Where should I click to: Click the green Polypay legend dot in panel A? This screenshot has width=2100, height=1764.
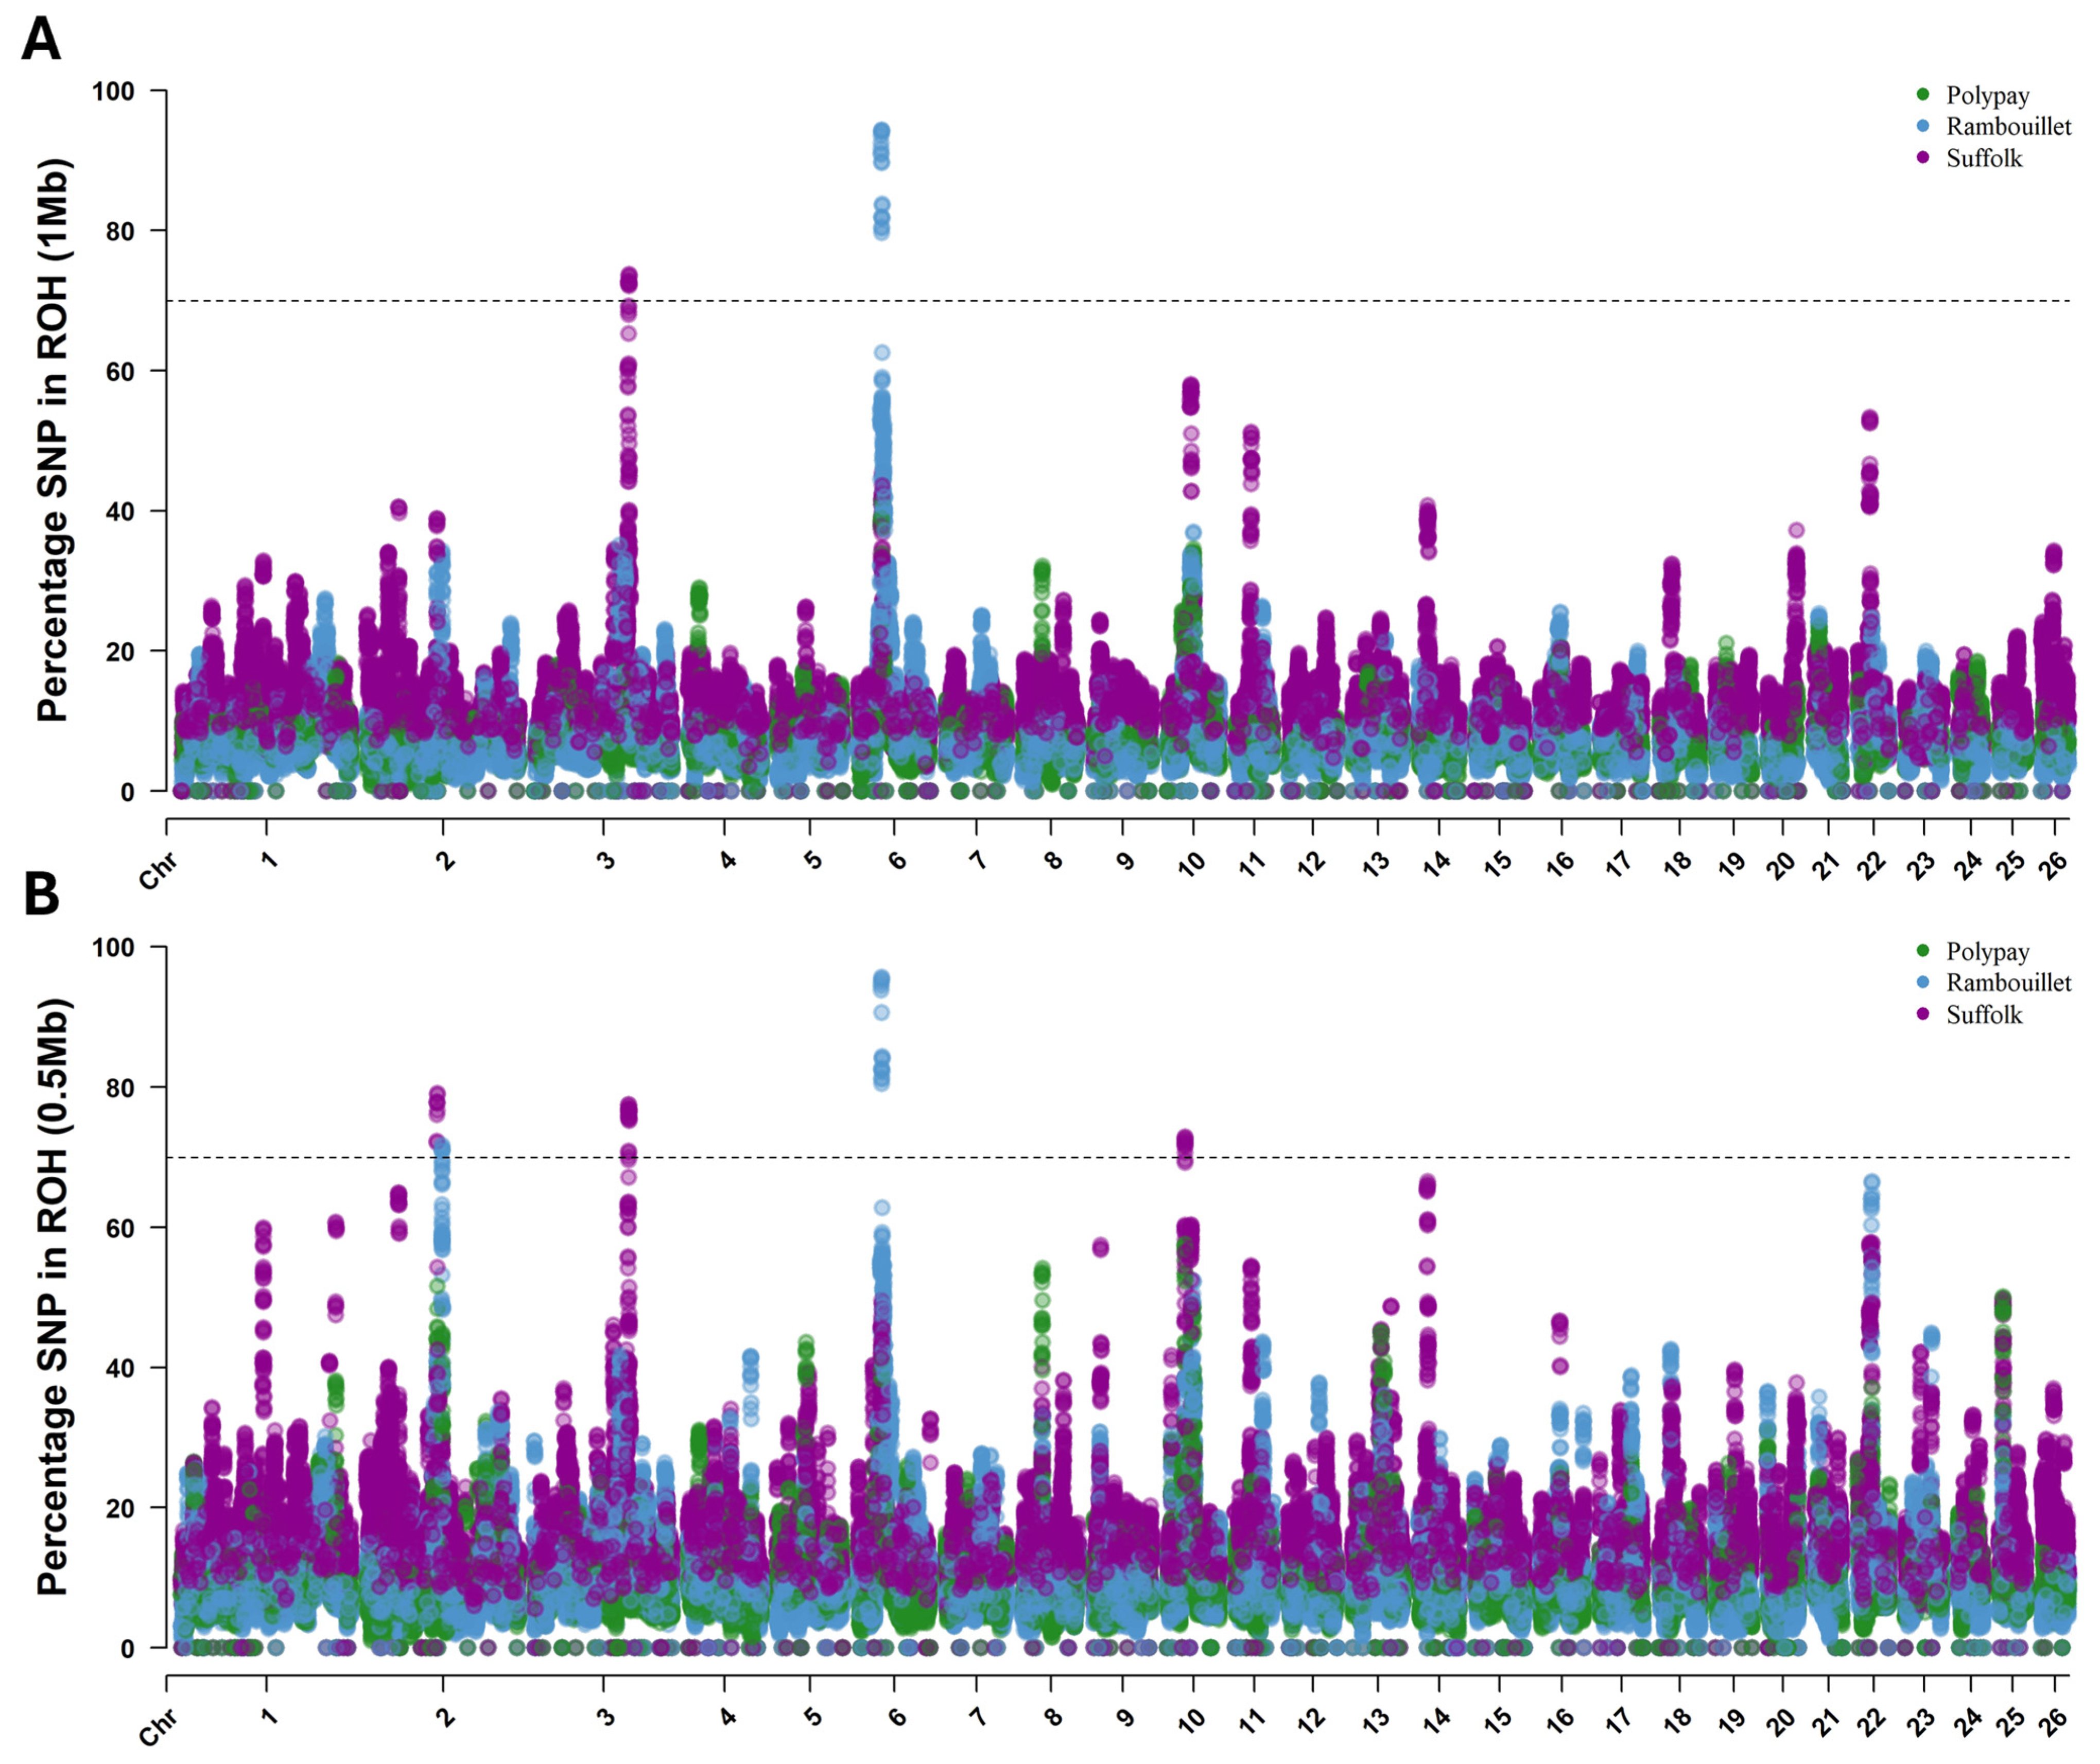(1922, 95)
